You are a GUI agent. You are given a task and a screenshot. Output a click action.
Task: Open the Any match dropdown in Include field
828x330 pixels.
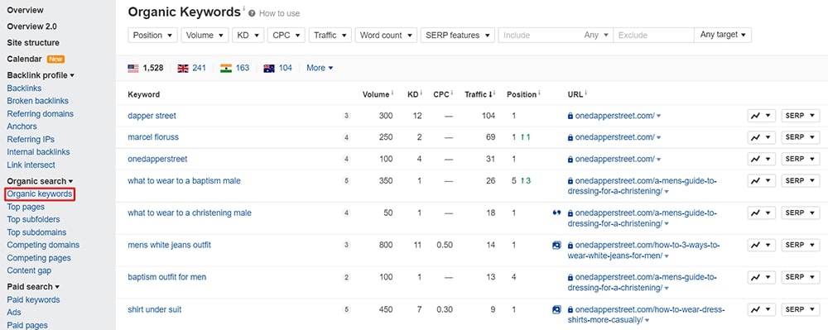pyautogui.click(x=595, y=36)
